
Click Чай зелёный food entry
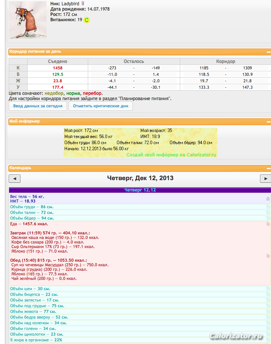pos(44,279)
